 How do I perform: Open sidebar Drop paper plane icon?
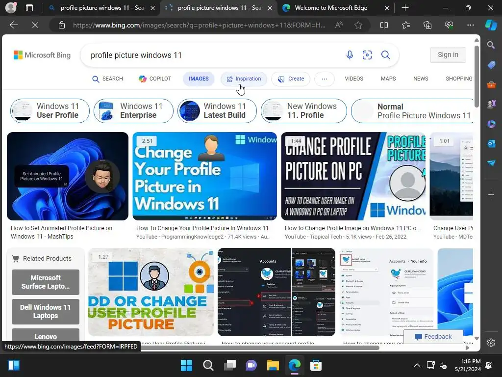pos(491,163)
